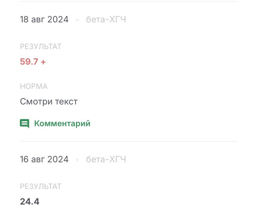Select the бета-ХГЧ label on August 18
Image resolution: width=257 pixels, height=217 pixels.
tap(106, 19)
